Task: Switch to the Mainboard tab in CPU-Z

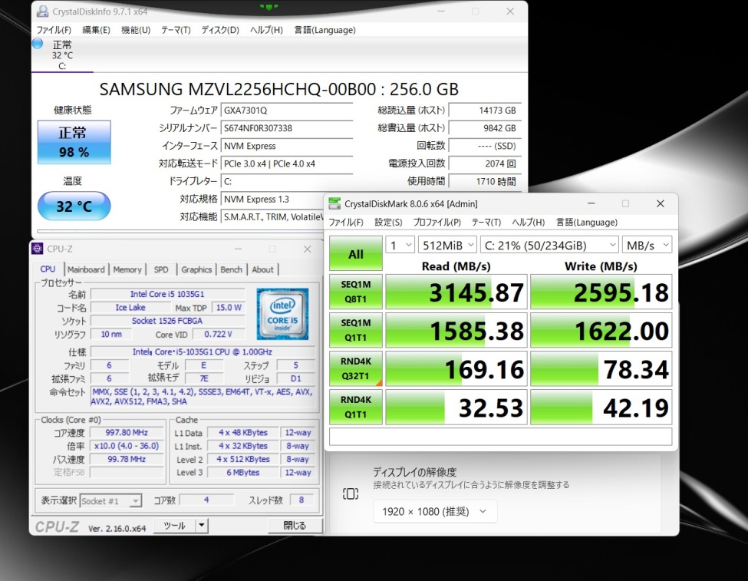Action: coord(87,269)
